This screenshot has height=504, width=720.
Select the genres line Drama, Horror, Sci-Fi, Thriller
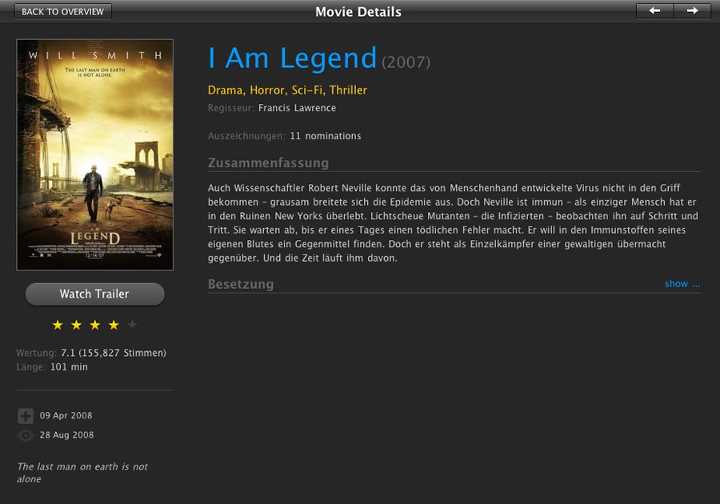point(287,90)
